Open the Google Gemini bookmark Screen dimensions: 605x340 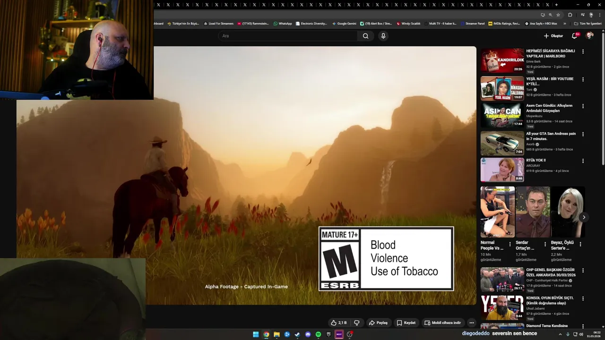pyautogui.click(x=344, y=23)
